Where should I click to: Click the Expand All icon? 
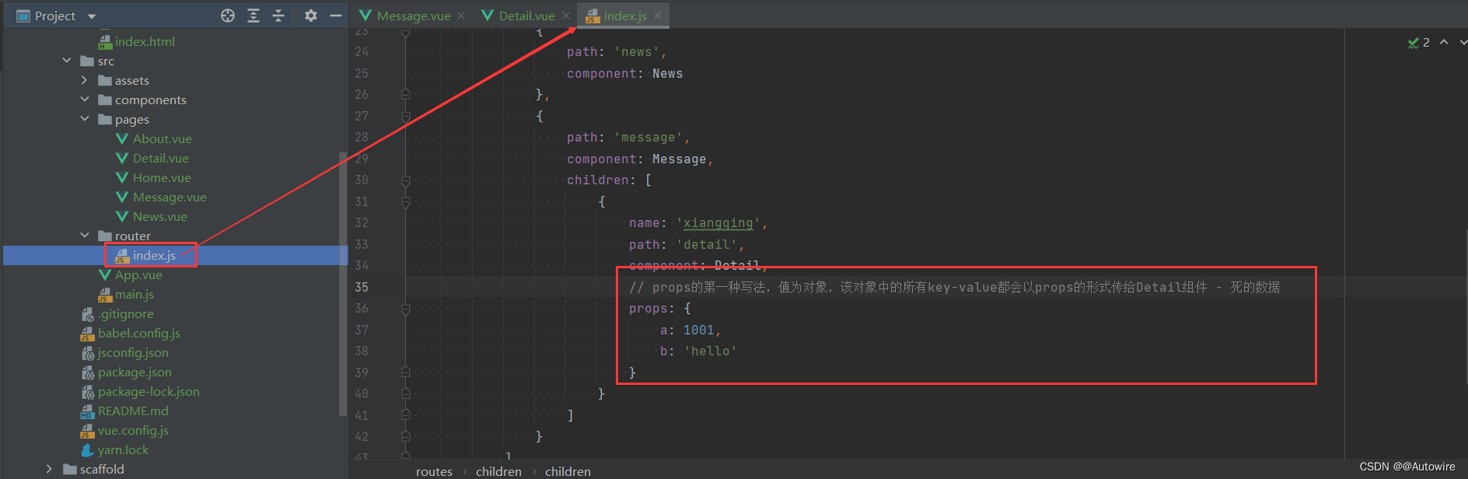(x=253, y=16)
